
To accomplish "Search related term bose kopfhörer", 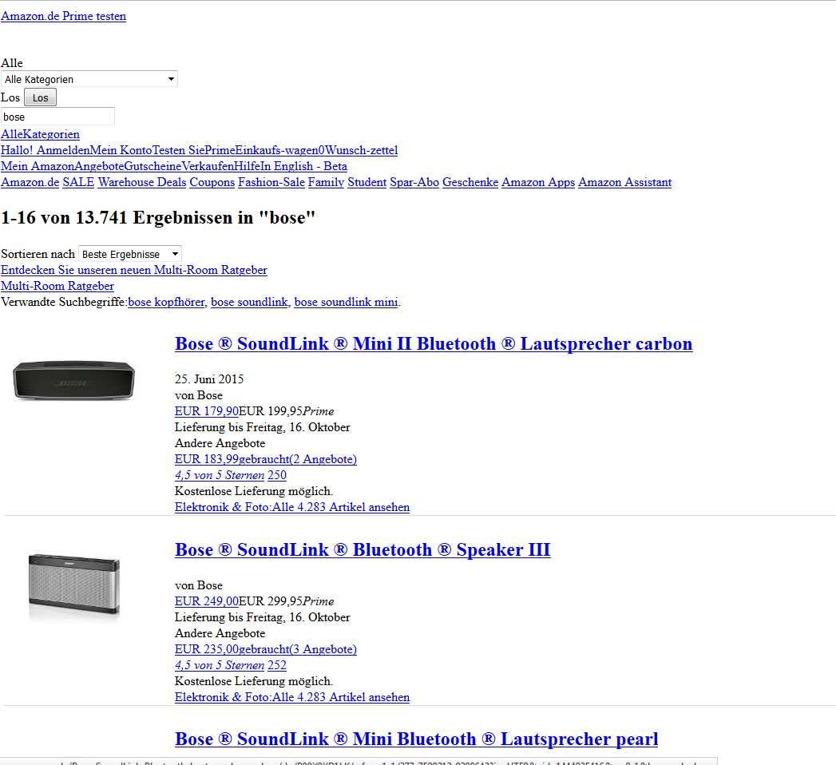I will pyautogui.click(x=166, y=302).
